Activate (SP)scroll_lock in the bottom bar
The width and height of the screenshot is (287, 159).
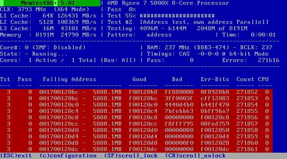pyautogui.click(x=131, y=156)
